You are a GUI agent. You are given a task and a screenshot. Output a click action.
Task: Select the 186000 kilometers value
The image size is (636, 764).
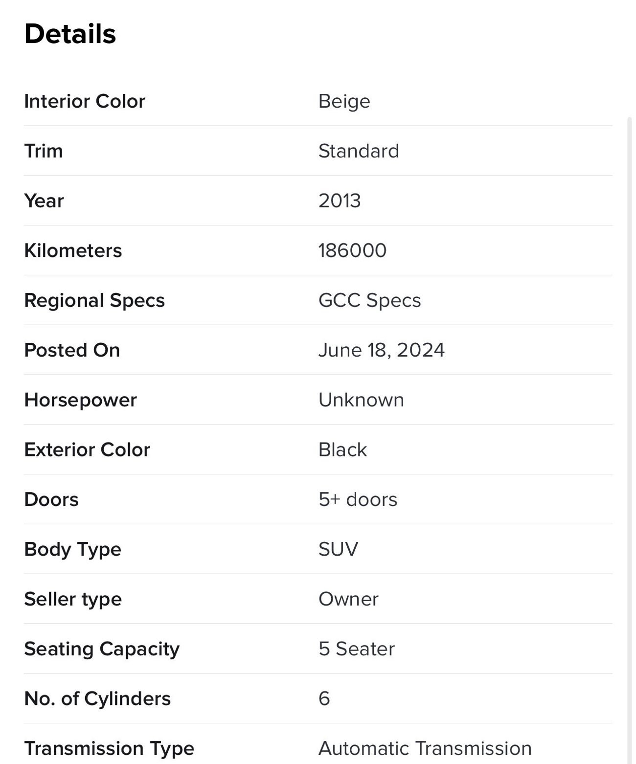click(352, 250)
